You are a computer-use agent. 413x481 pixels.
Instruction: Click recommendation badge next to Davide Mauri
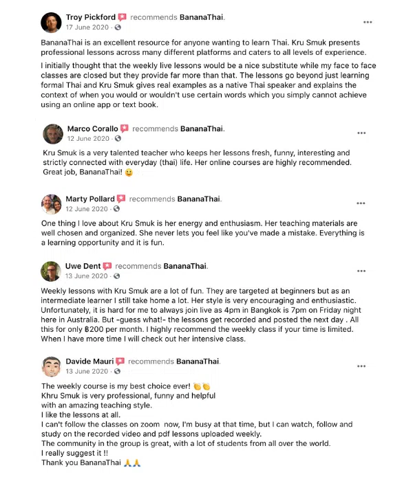point(120,361)
